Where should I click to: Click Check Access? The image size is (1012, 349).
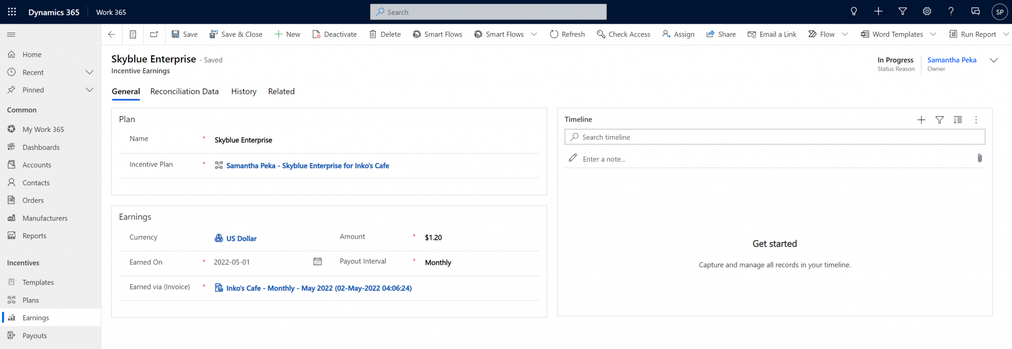(624, 34)
